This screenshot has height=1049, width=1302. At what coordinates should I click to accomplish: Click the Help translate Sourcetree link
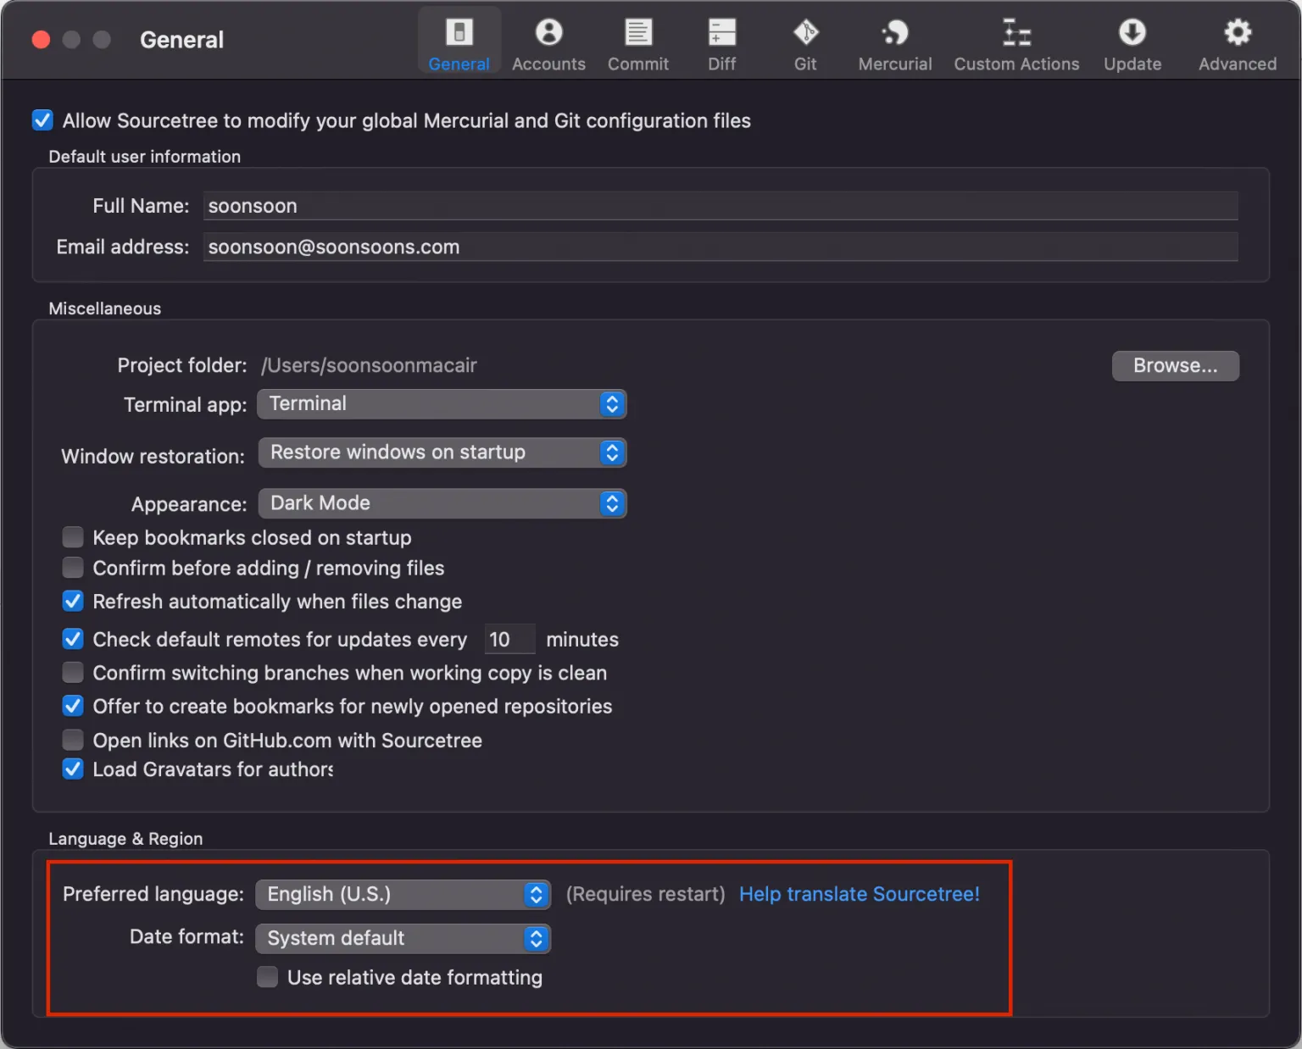[859, 894]
